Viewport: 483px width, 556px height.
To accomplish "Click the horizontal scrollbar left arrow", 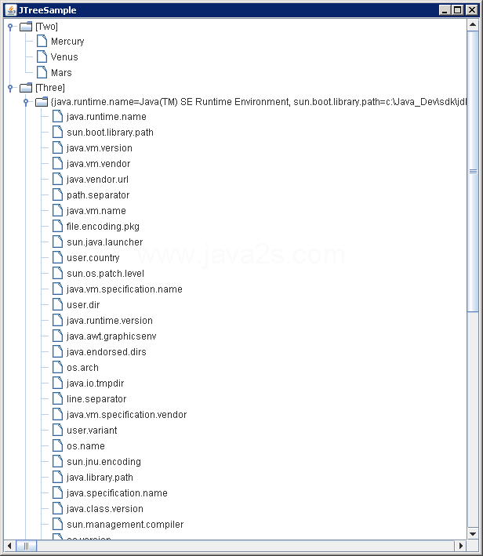I will pyautogui.click(x=9, y=546).
